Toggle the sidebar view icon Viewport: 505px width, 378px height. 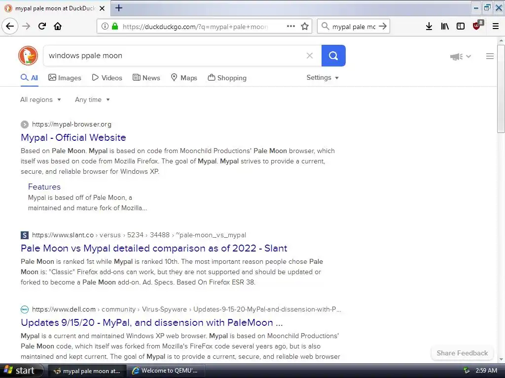[x=461, y=27]
